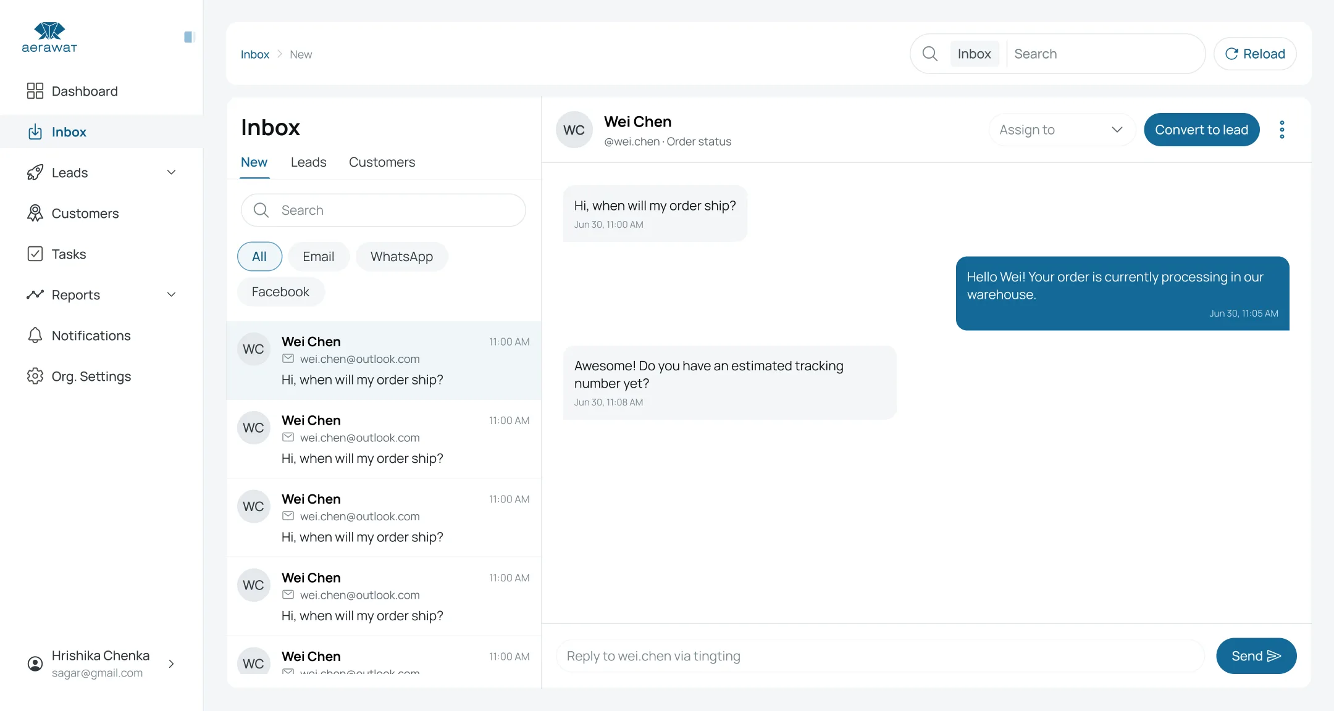Click the aerawat logo
This screenshot has height=711, width=1334.
click(x=49, y=37)
